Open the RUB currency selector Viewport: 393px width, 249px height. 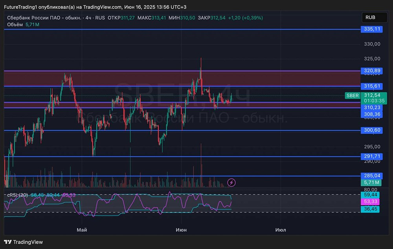(x=375, y=18)
